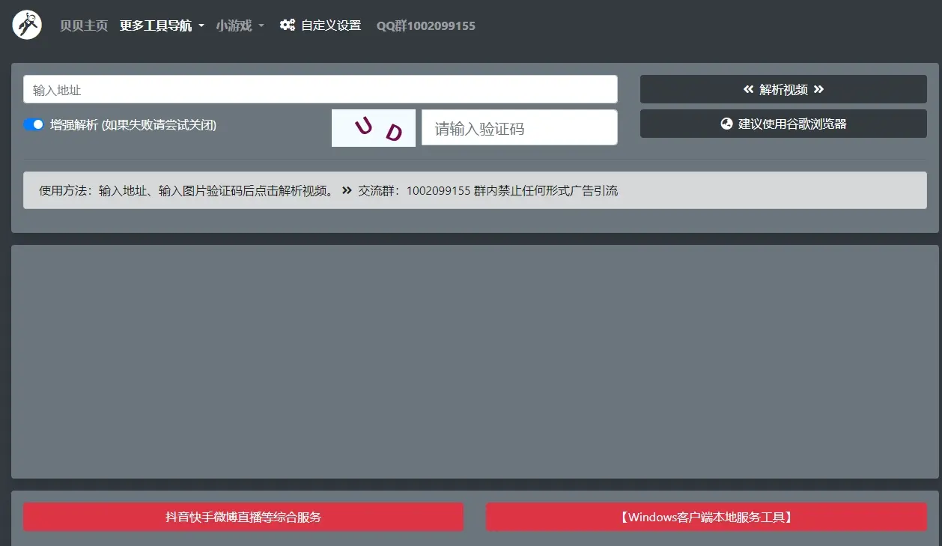Click the left double-chevron on 解析视频 button

748,88
